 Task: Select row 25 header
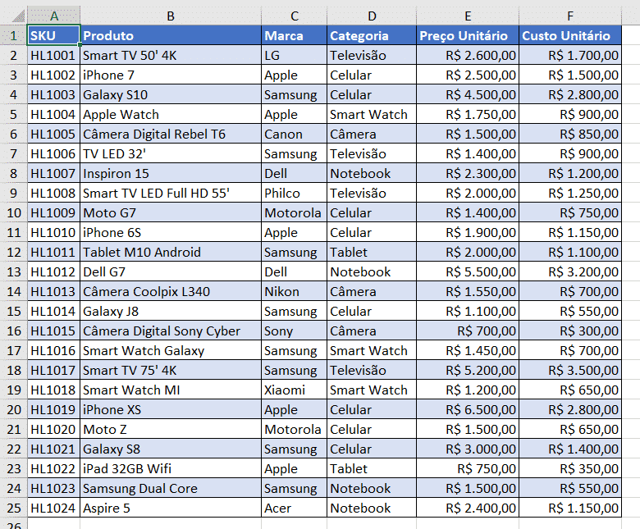(x=13, y=508)
